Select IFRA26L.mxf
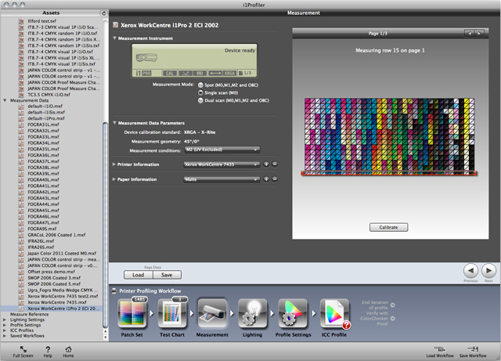This screenshot has width=501, height=361. (x=41, y=241)
